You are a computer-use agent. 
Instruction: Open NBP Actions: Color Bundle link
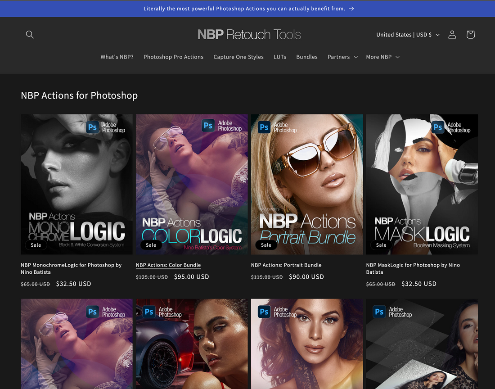coord(168,265)
